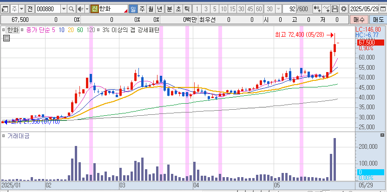Choose the 10 interval button
The height and width of the screenshot is (192, 387).
[x=223, y=9]
